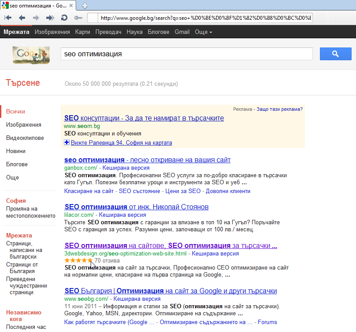Open the Още dropdown in top black bar
This screenshot has height=332, width=356.
click(x=203, y=32)
